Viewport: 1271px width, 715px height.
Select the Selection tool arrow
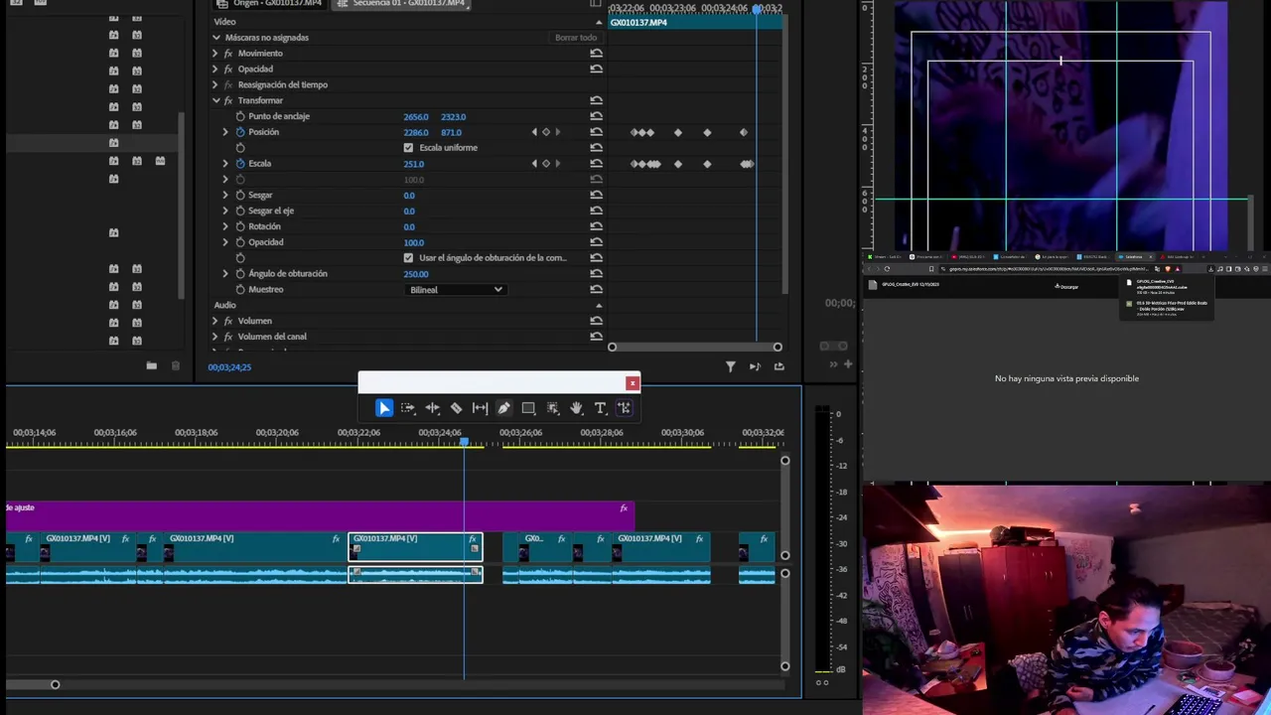click(x=384, y=408)
